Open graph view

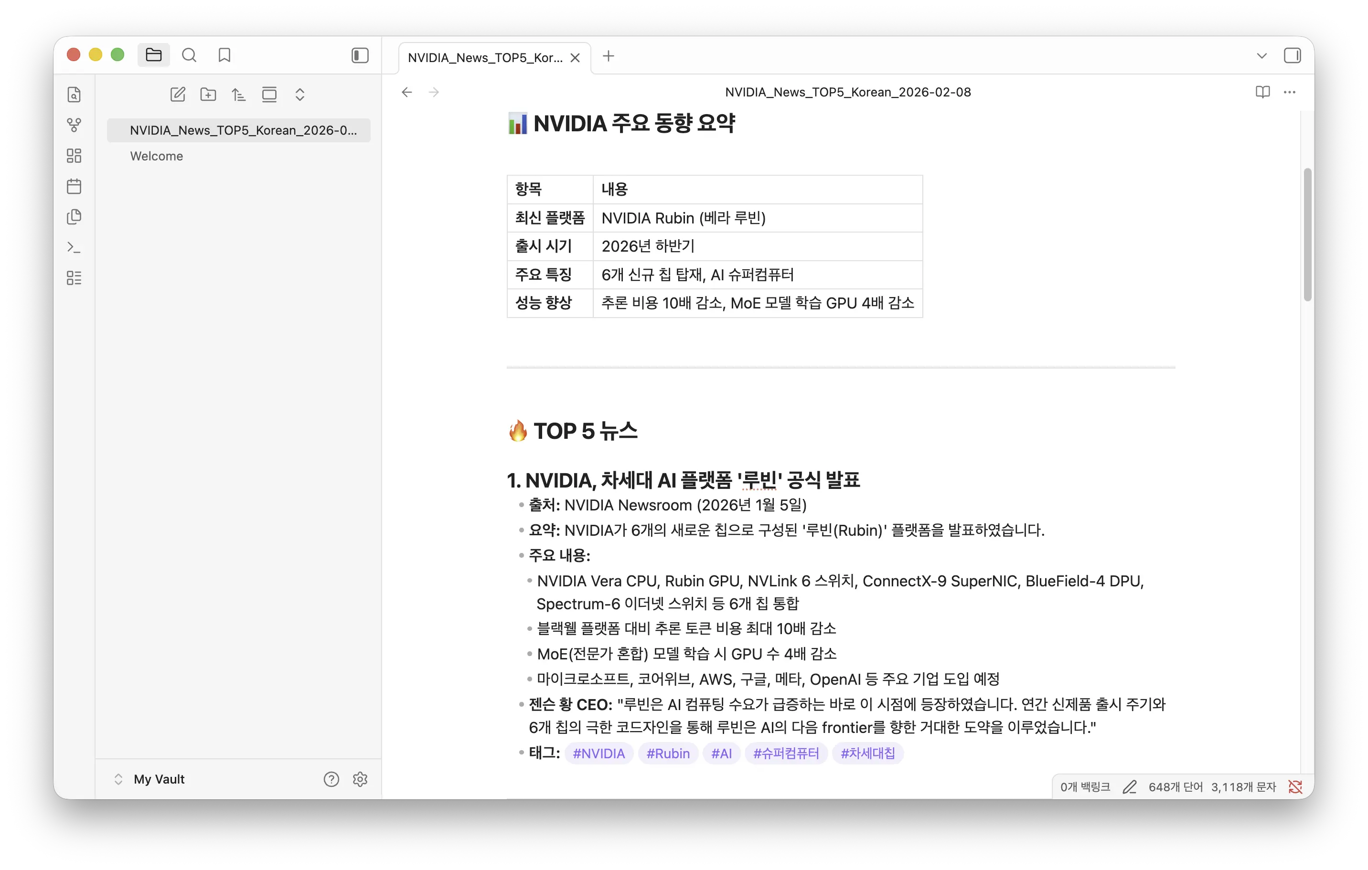75,125
